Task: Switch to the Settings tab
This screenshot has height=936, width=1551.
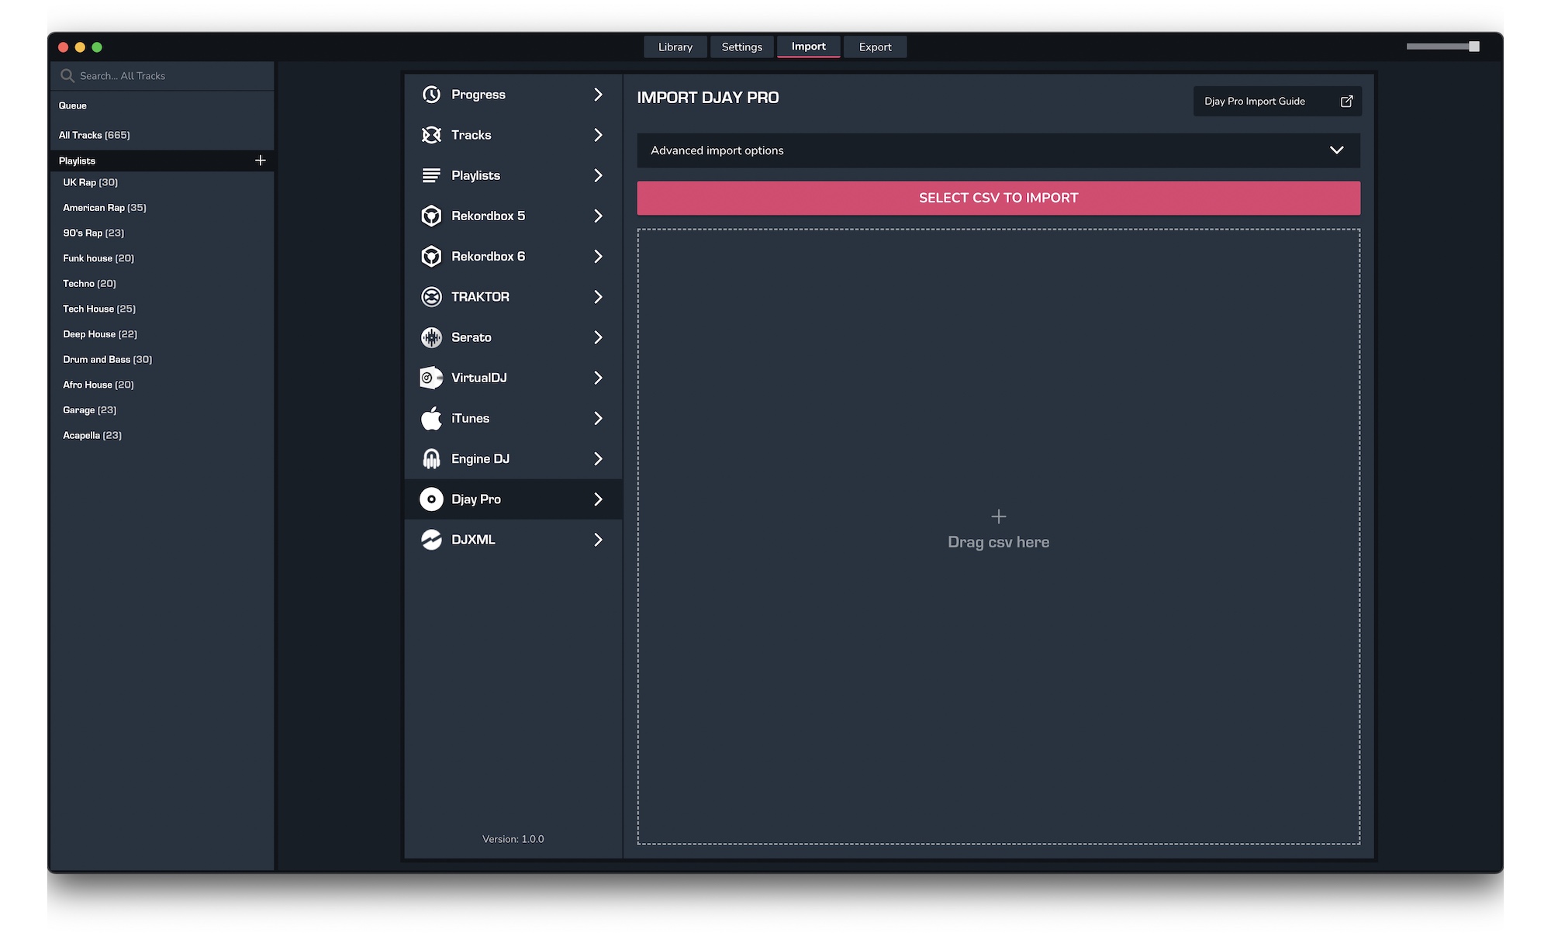Action: pos(741,47)
